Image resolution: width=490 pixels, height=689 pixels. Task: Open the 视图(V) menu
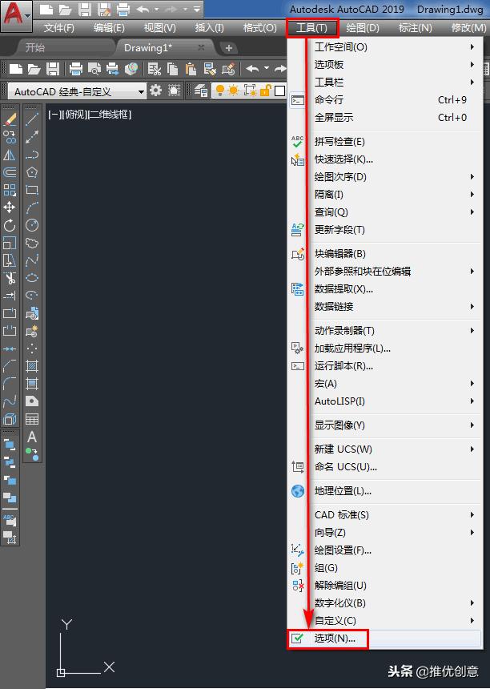160,28
